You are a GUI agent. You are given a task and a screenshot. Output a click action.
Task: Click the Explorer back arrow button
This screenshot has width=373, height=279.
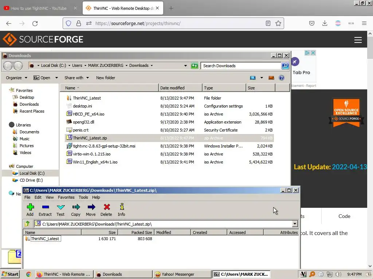coord(8,66)
